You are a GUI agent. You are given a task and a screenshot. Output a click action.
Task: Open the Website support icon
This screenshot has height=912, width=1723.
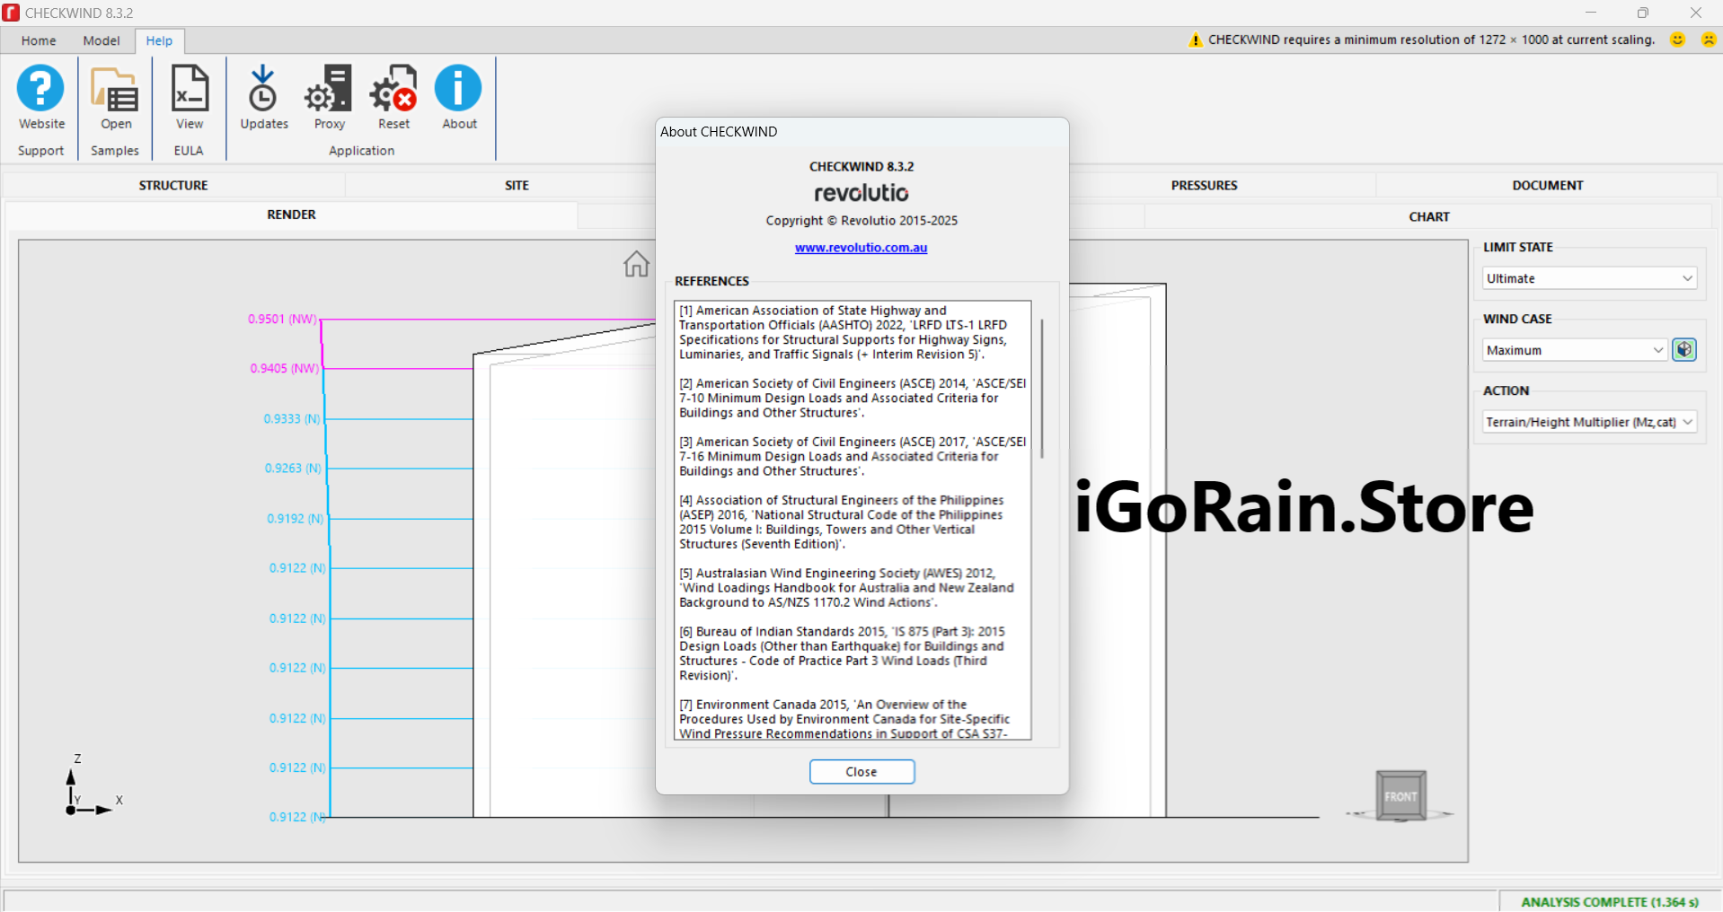(41, 89)
